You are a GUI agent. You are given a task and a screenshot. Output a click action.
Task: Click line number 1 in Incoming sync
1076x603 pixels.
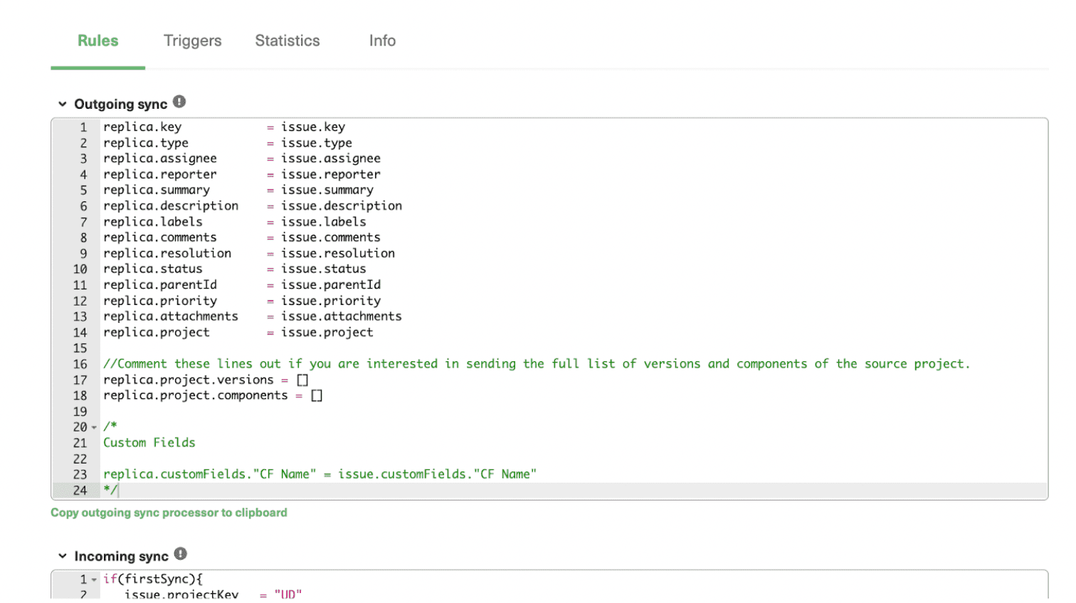84,579
